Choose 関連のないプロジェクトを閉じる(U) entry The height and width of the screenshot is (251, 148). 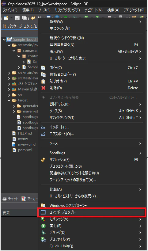point(92,173)
